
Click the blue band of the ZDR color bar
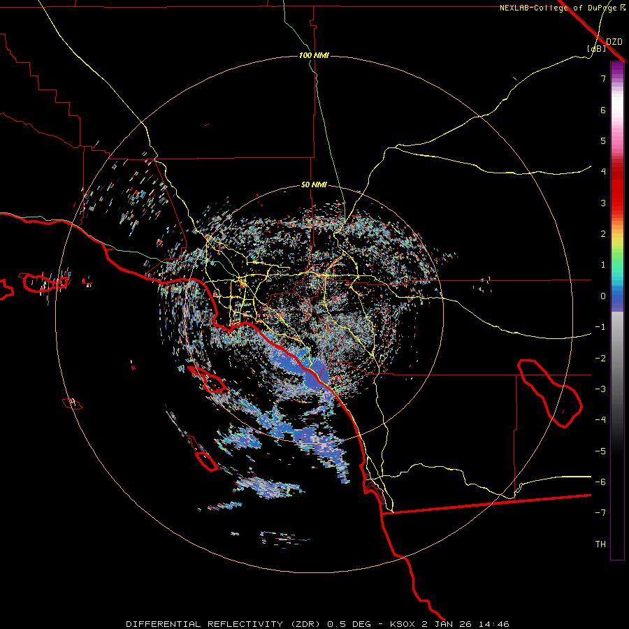coord(617,299)
